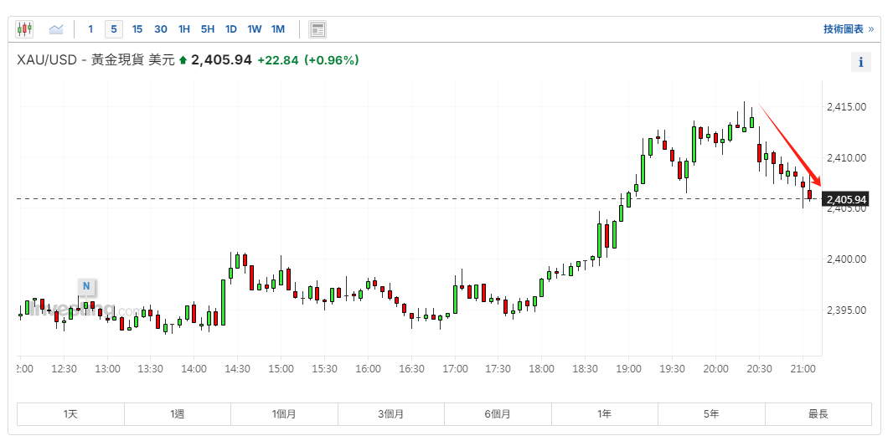Click the 2,405.94 current price label
The height and width of the screenshot is (441, 893).
coord(845,199)
